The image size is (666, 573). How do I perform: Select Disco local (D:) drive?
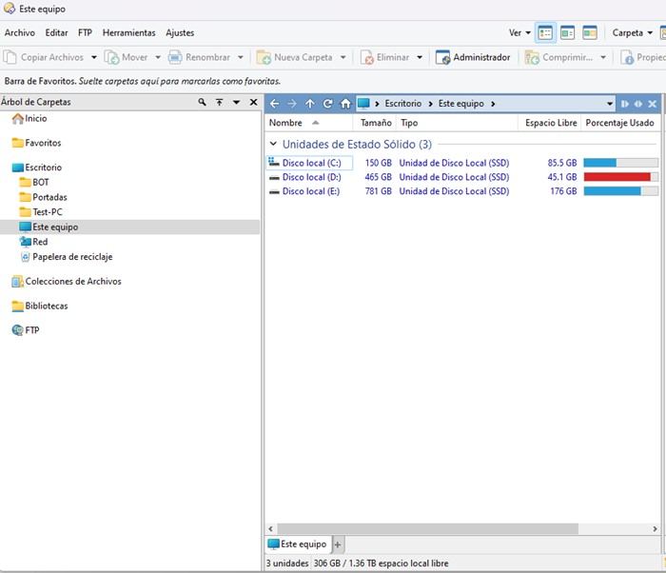click(x=311, y=177)
